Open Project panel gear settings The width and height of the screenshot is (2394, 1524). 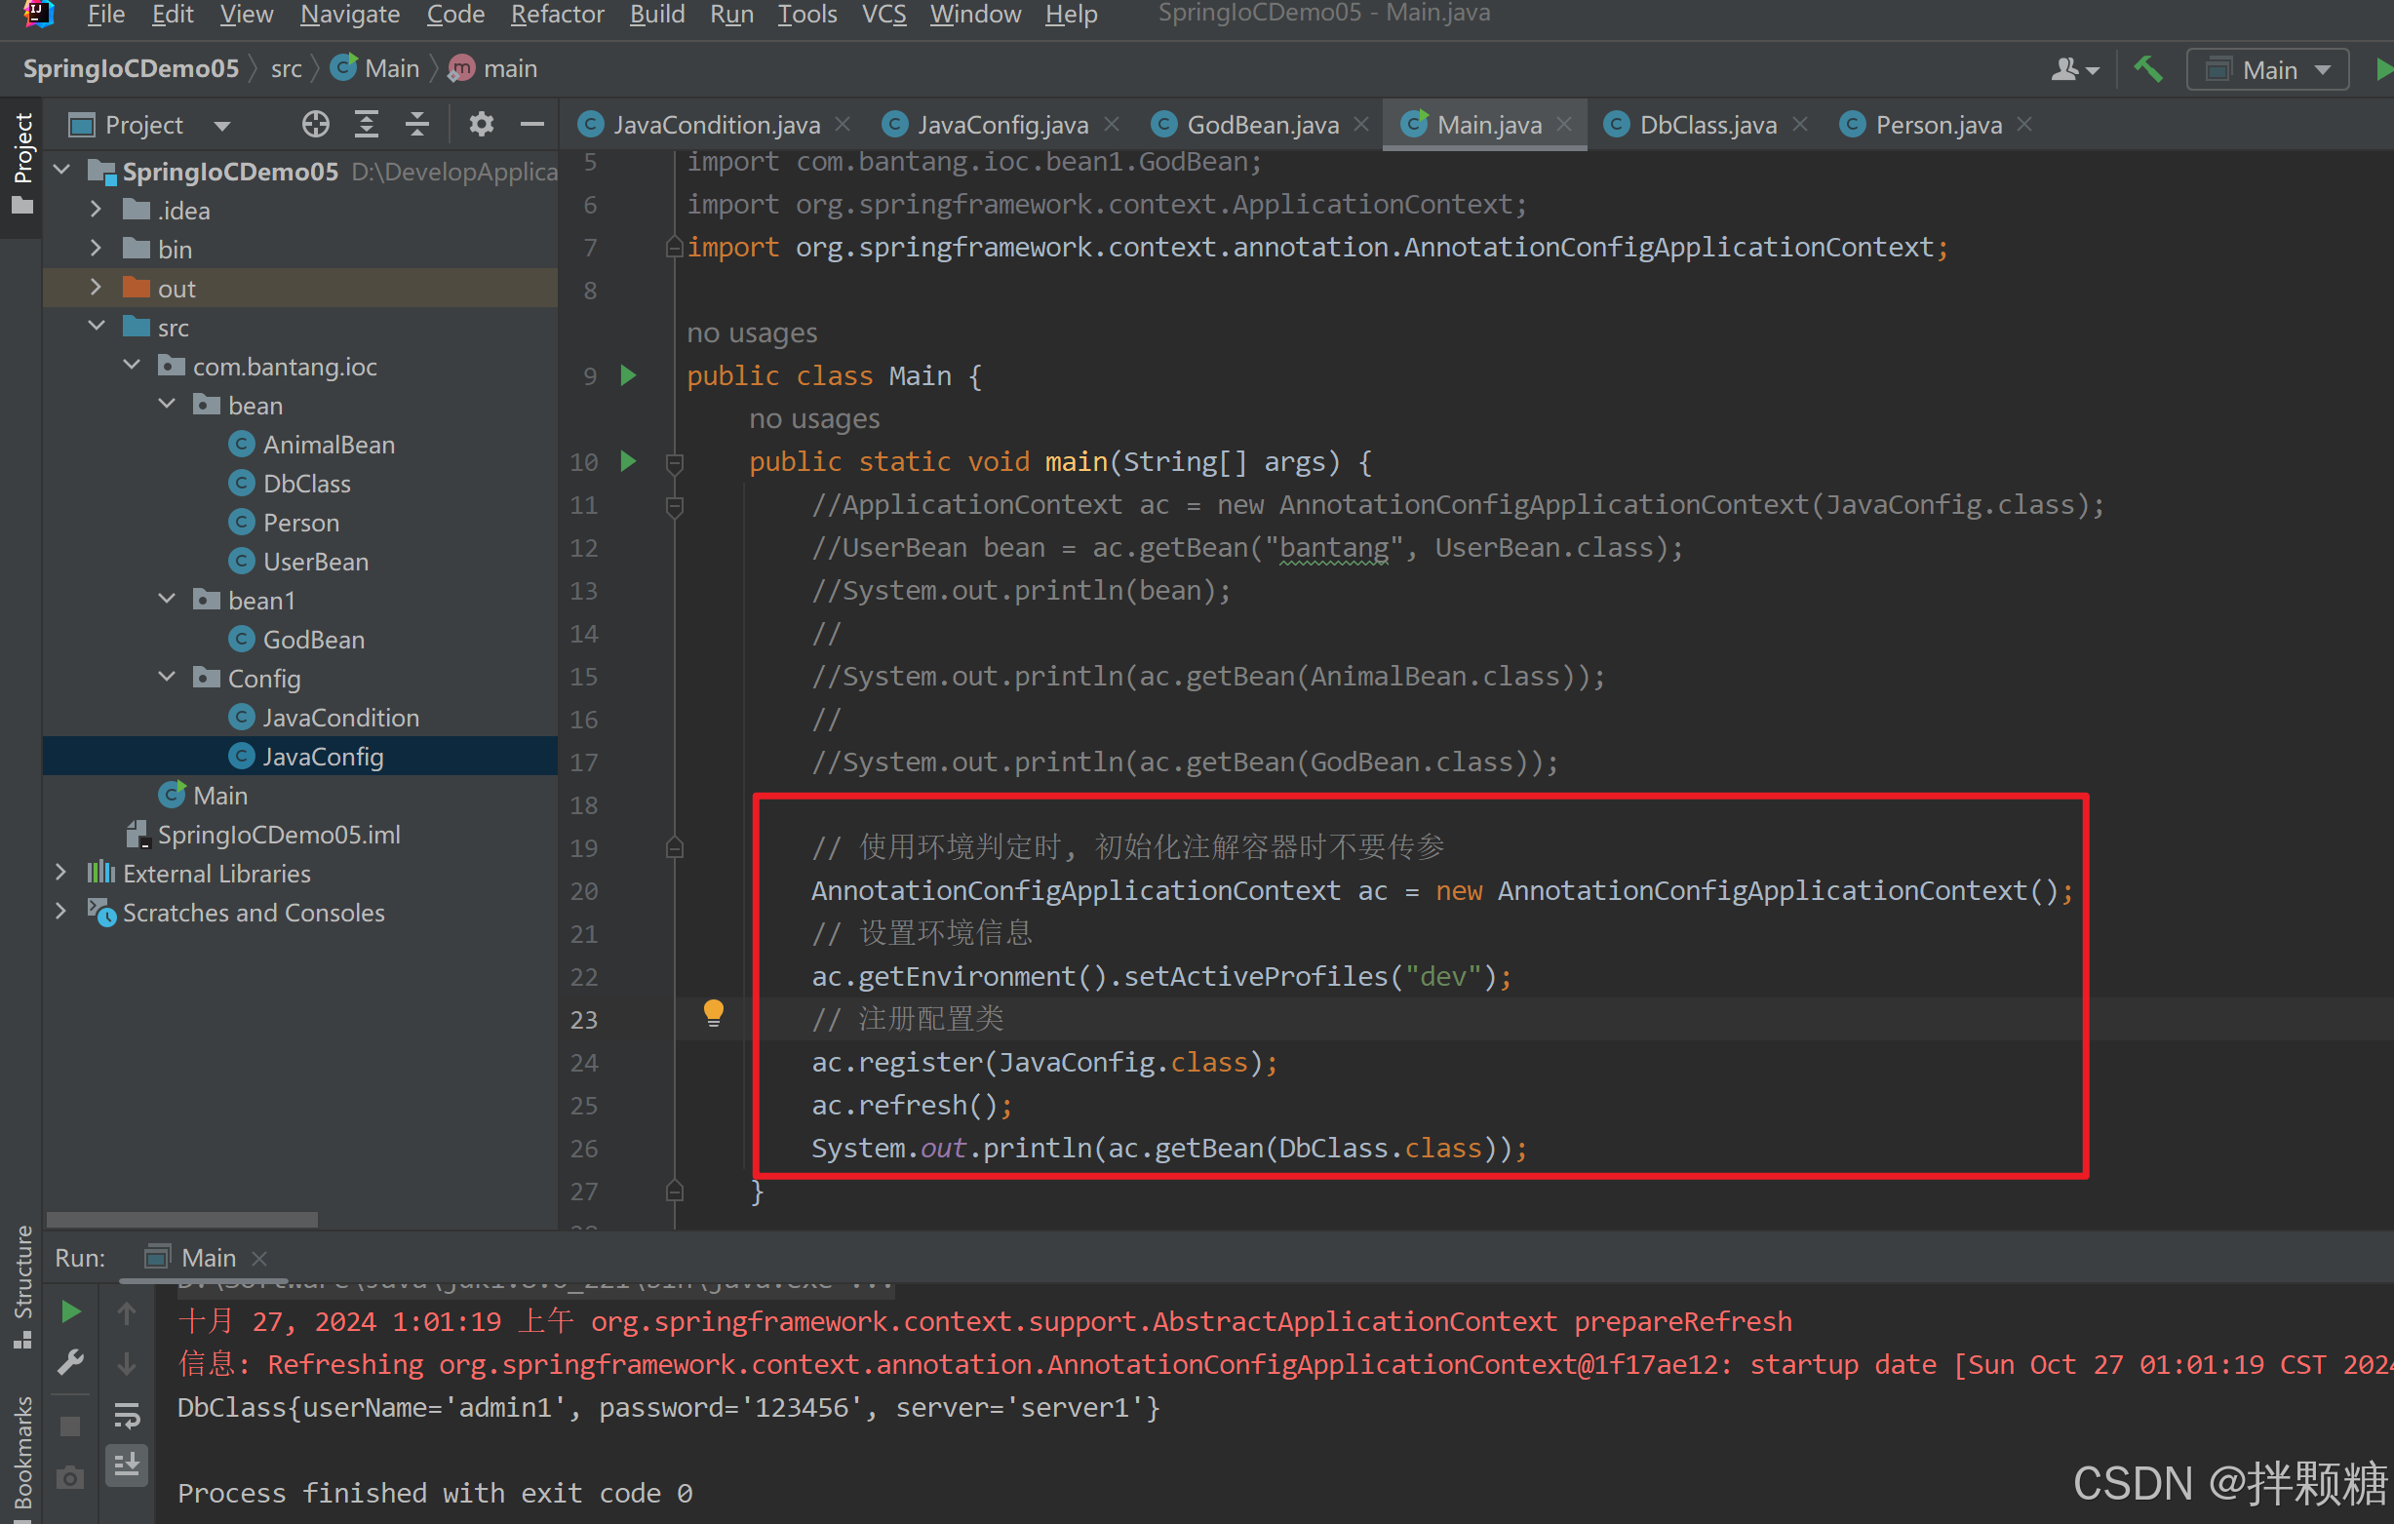[481, 124]
